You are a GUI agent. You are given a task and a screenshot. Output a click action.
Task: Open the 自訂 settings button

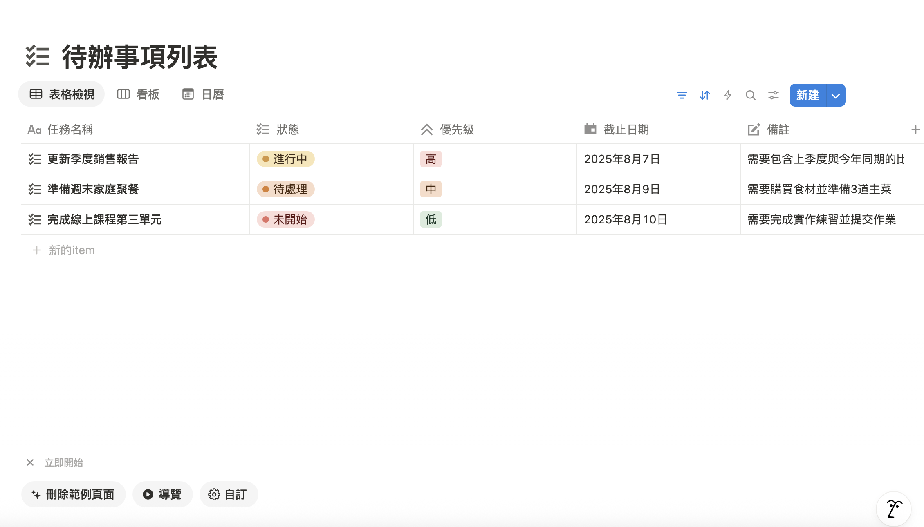[228, 494]
